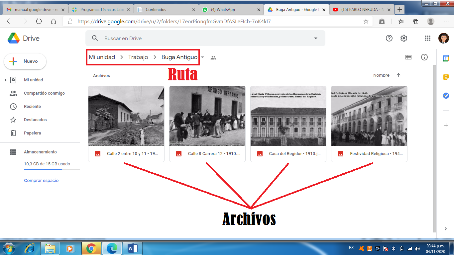Open Compartido conmigo in sidebar
454x255 pixels.
click(x=44, y=93)
